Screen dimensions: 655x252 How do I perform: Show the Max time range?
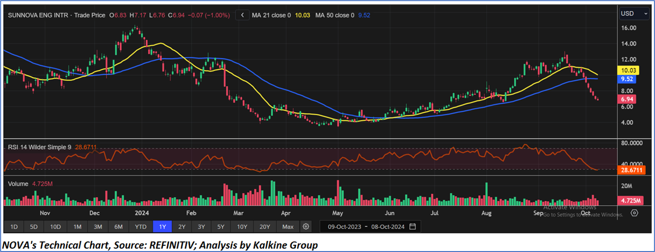288,226
